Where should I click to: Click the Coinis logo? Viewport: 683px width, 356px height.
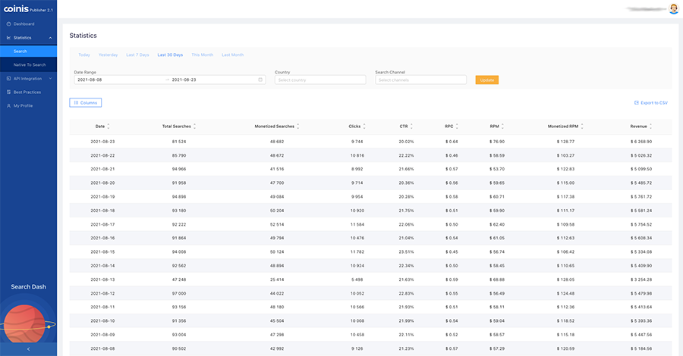point(16,9)
